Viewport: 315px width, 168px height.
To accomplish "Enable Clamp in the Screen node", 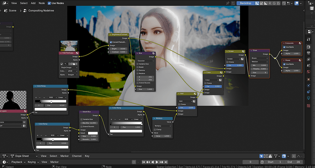I will click(x=227, y=62).
